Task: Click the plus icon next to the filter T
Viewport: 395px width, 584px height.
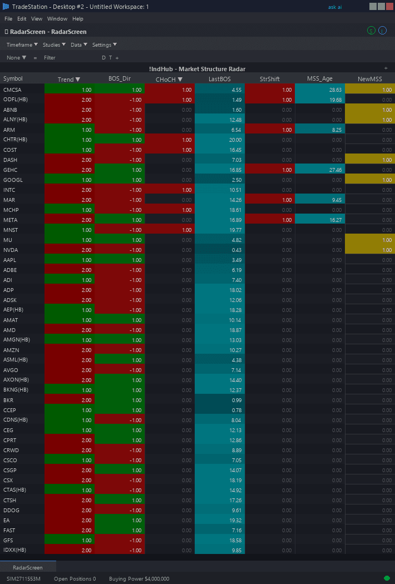Action: click(x=117, y=57)
